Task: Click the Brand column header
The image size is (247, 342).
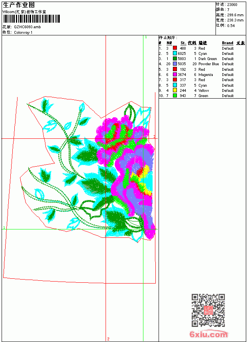Action: point(227,43)
